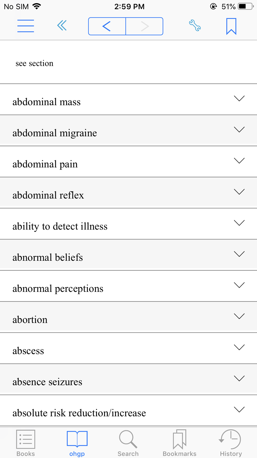Expand absence seizures chevron
The width and height of the screenshot is (257, 458).
pyautogui.click(x=239, y=378)
